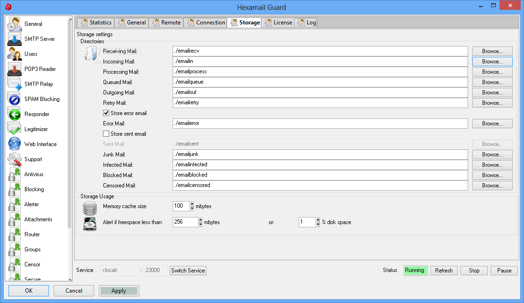Browse for Receiving Mail directory
The width and height of the screenshot is (524, 303).
492,51
